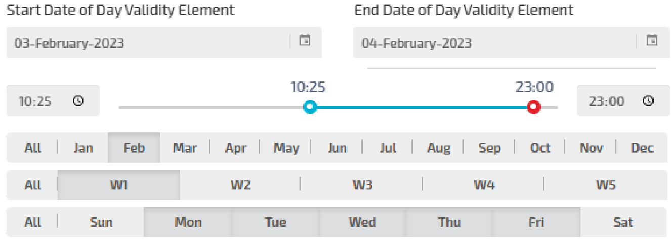671x243 pixels.
Task: Select all months with All button
Action: (x=33, y=148)
